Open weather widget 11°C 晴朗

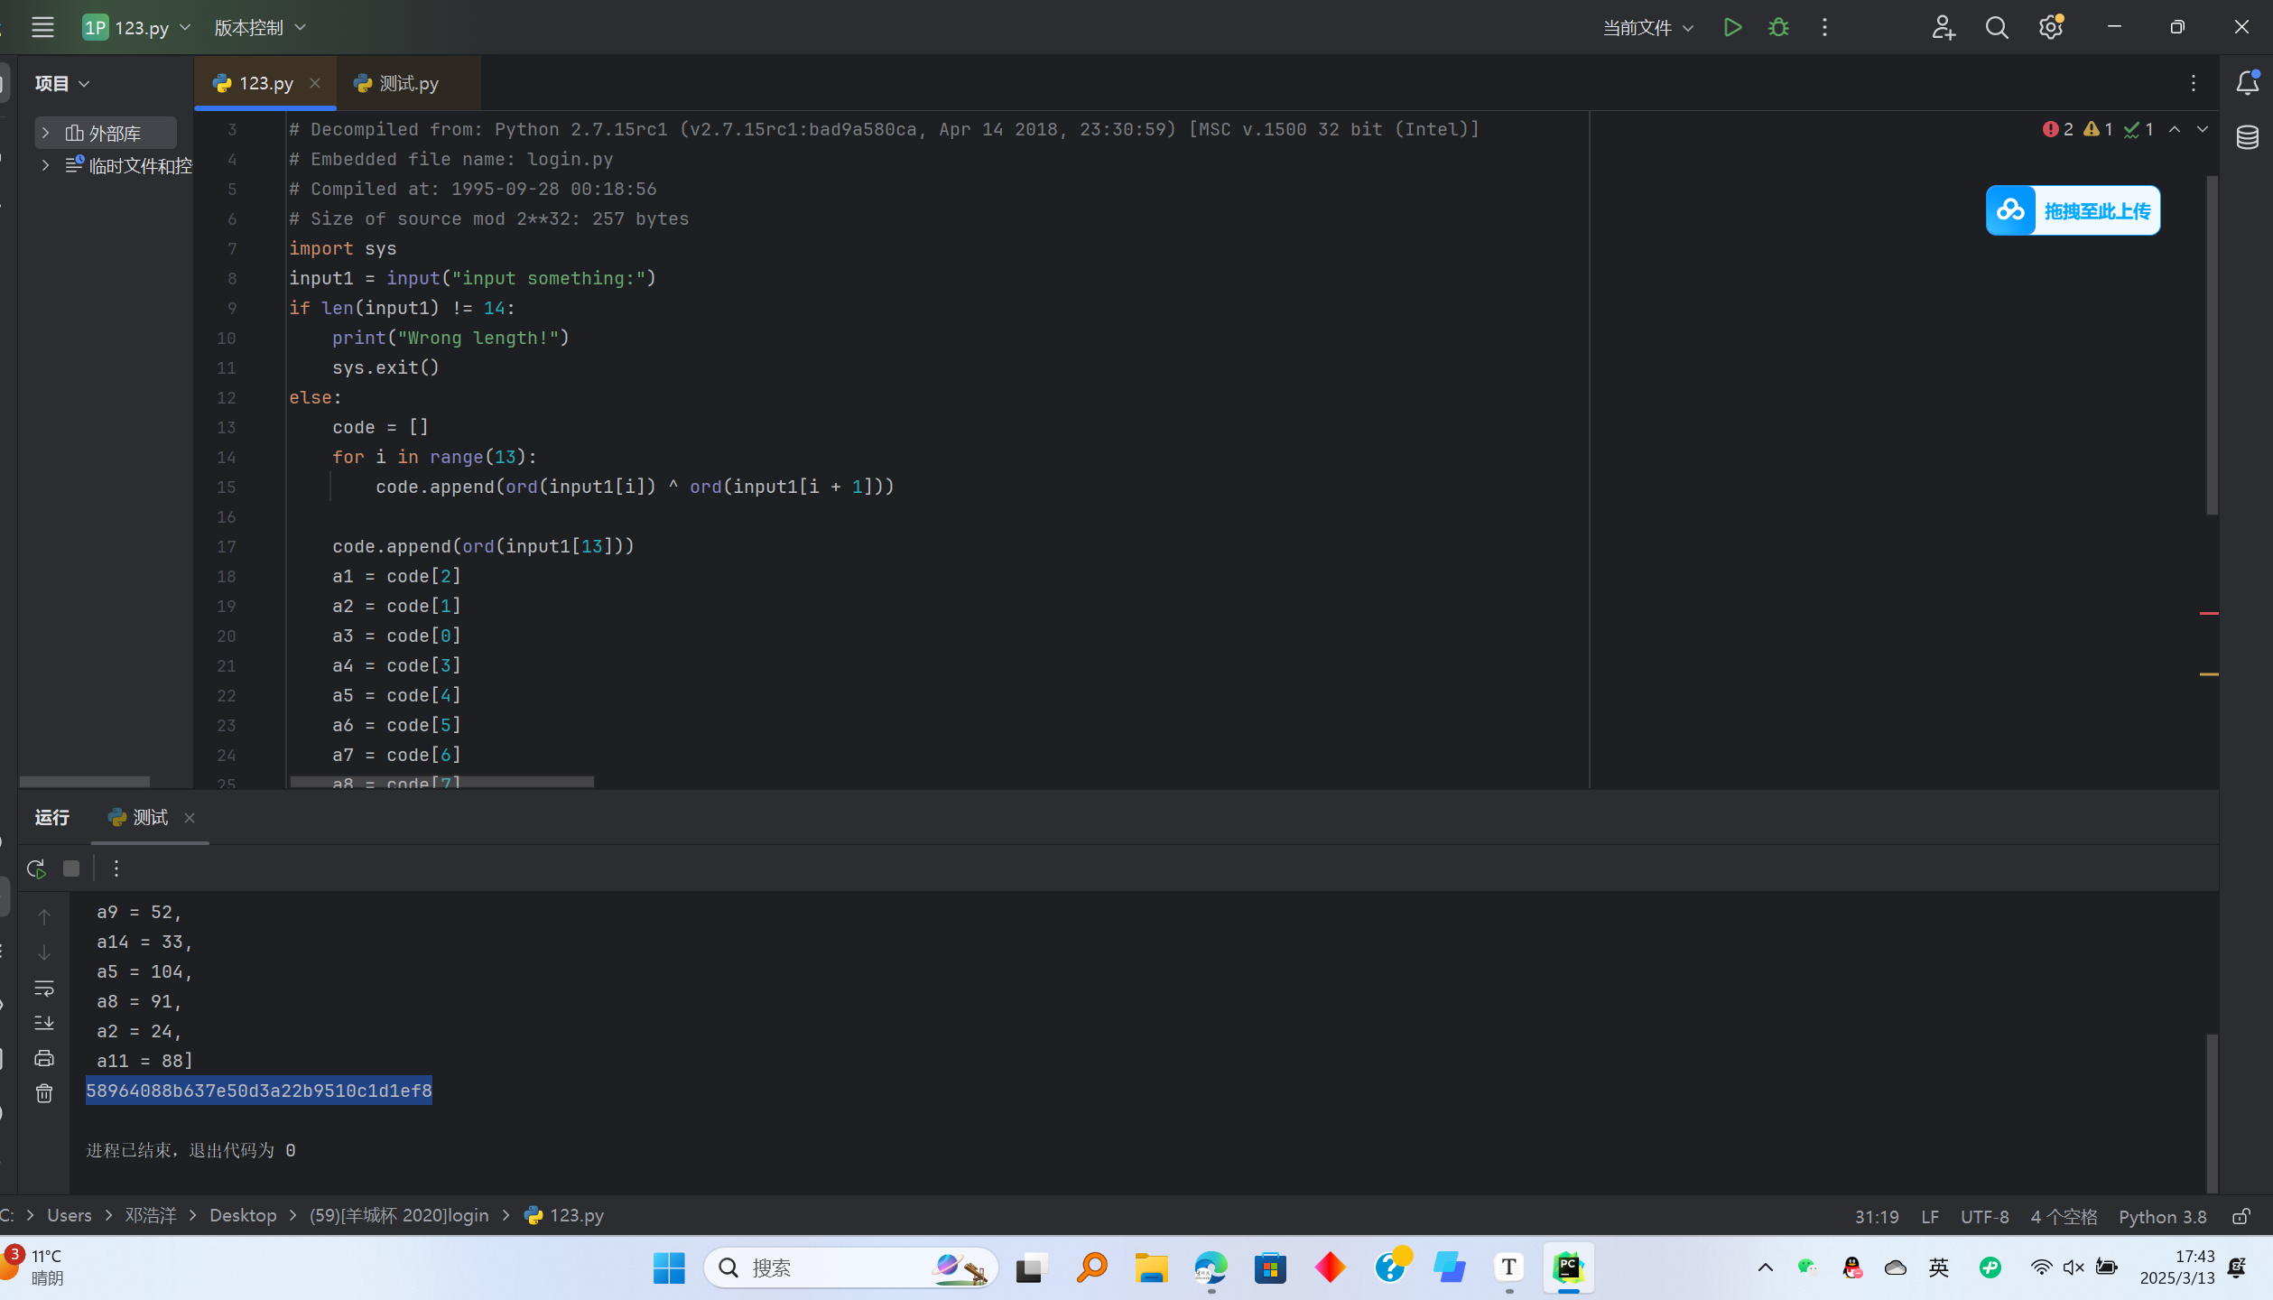(34, 1267)
